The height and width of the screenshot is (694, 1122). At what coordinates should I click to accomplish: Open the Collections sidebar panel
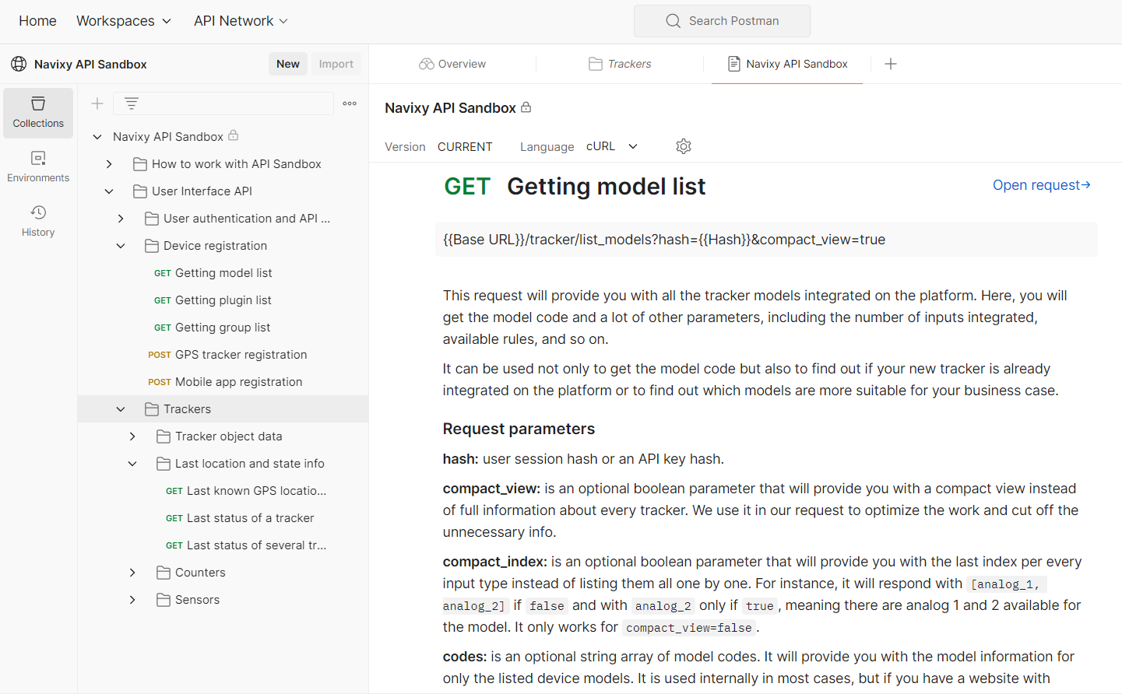point(38,113)
